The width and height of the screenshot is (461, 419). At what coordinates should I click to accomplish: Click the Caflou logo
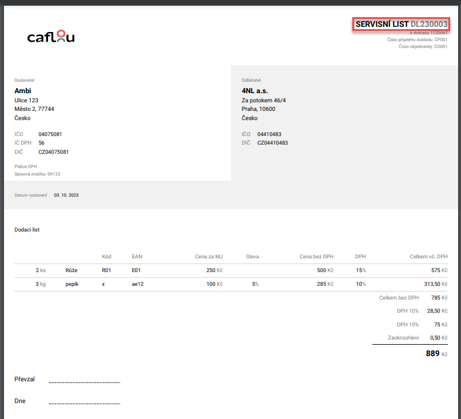pos(51,38)
